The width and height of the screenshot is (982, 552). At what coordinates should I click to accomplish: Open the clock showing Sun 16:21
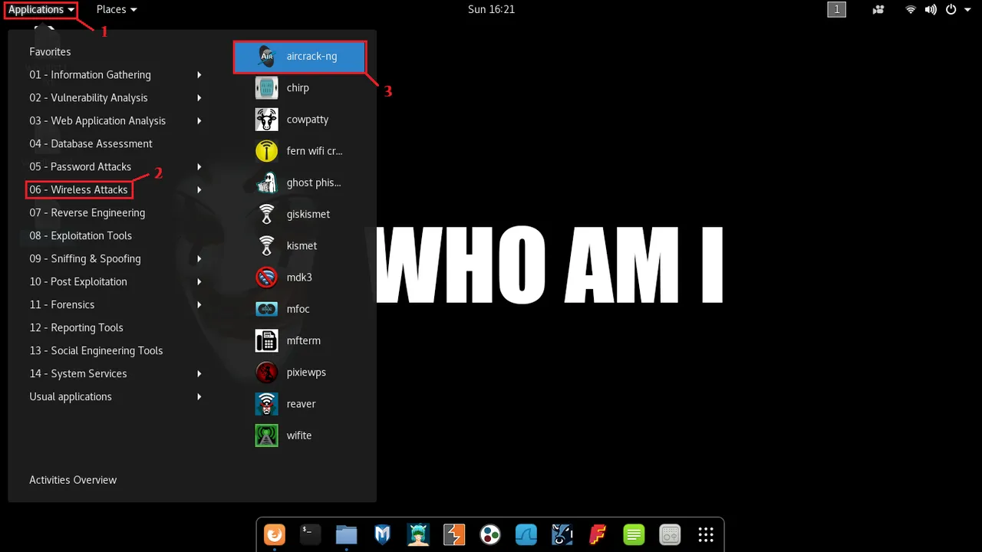pyautogui.click(x=491, y=9)
